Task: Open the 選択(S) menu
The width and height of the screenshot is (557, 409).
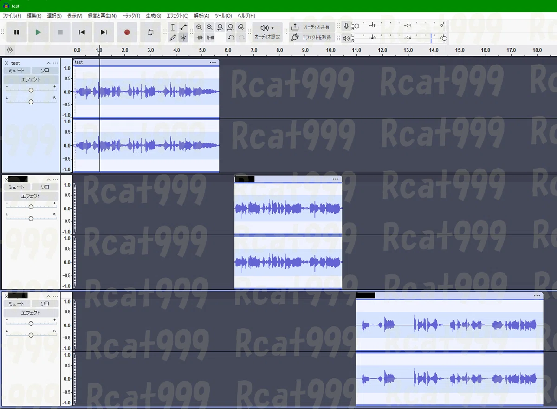Action: (x=54, y=16)
